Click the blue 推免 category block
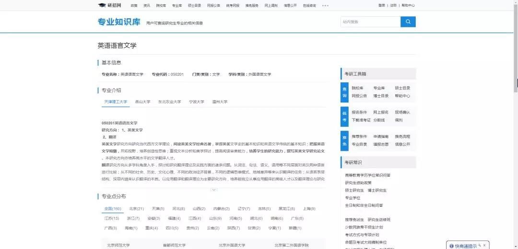The image size is (518, 249). (x=344, y=140)
